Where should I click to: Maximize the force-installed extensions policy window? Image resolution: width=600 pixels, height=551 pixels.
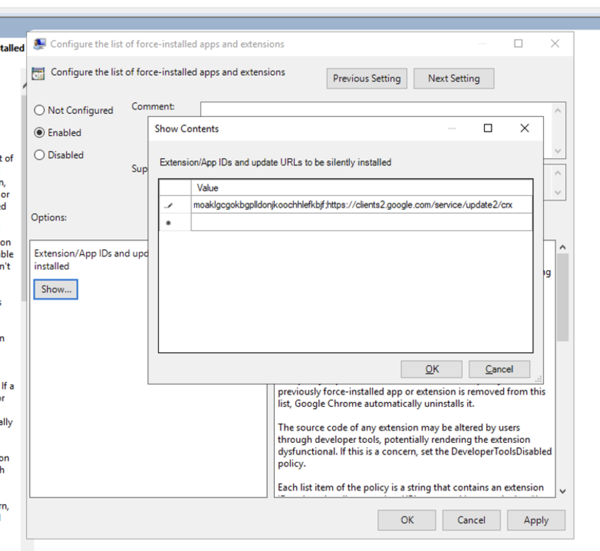518,43
